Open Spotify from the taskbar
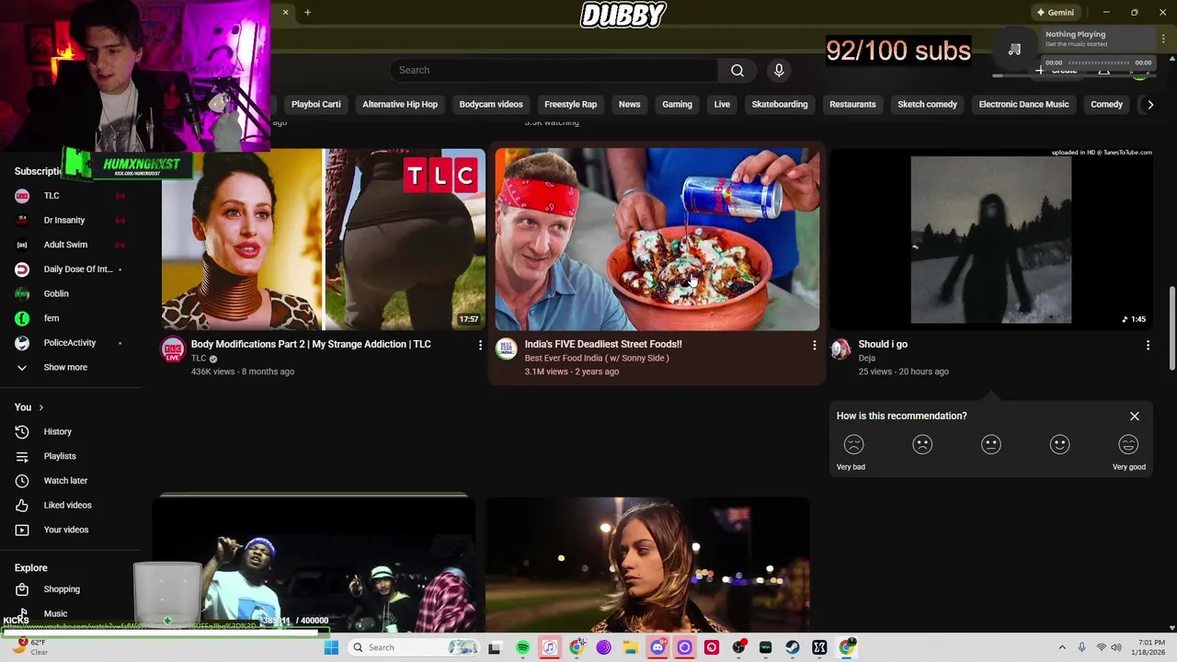The width and height of the screenshot is (1177, 662). tap(522, 647)
